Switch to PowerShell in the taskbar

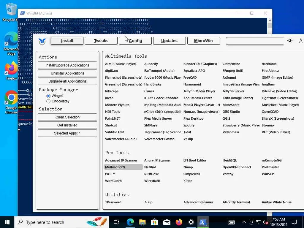point(203,222)
